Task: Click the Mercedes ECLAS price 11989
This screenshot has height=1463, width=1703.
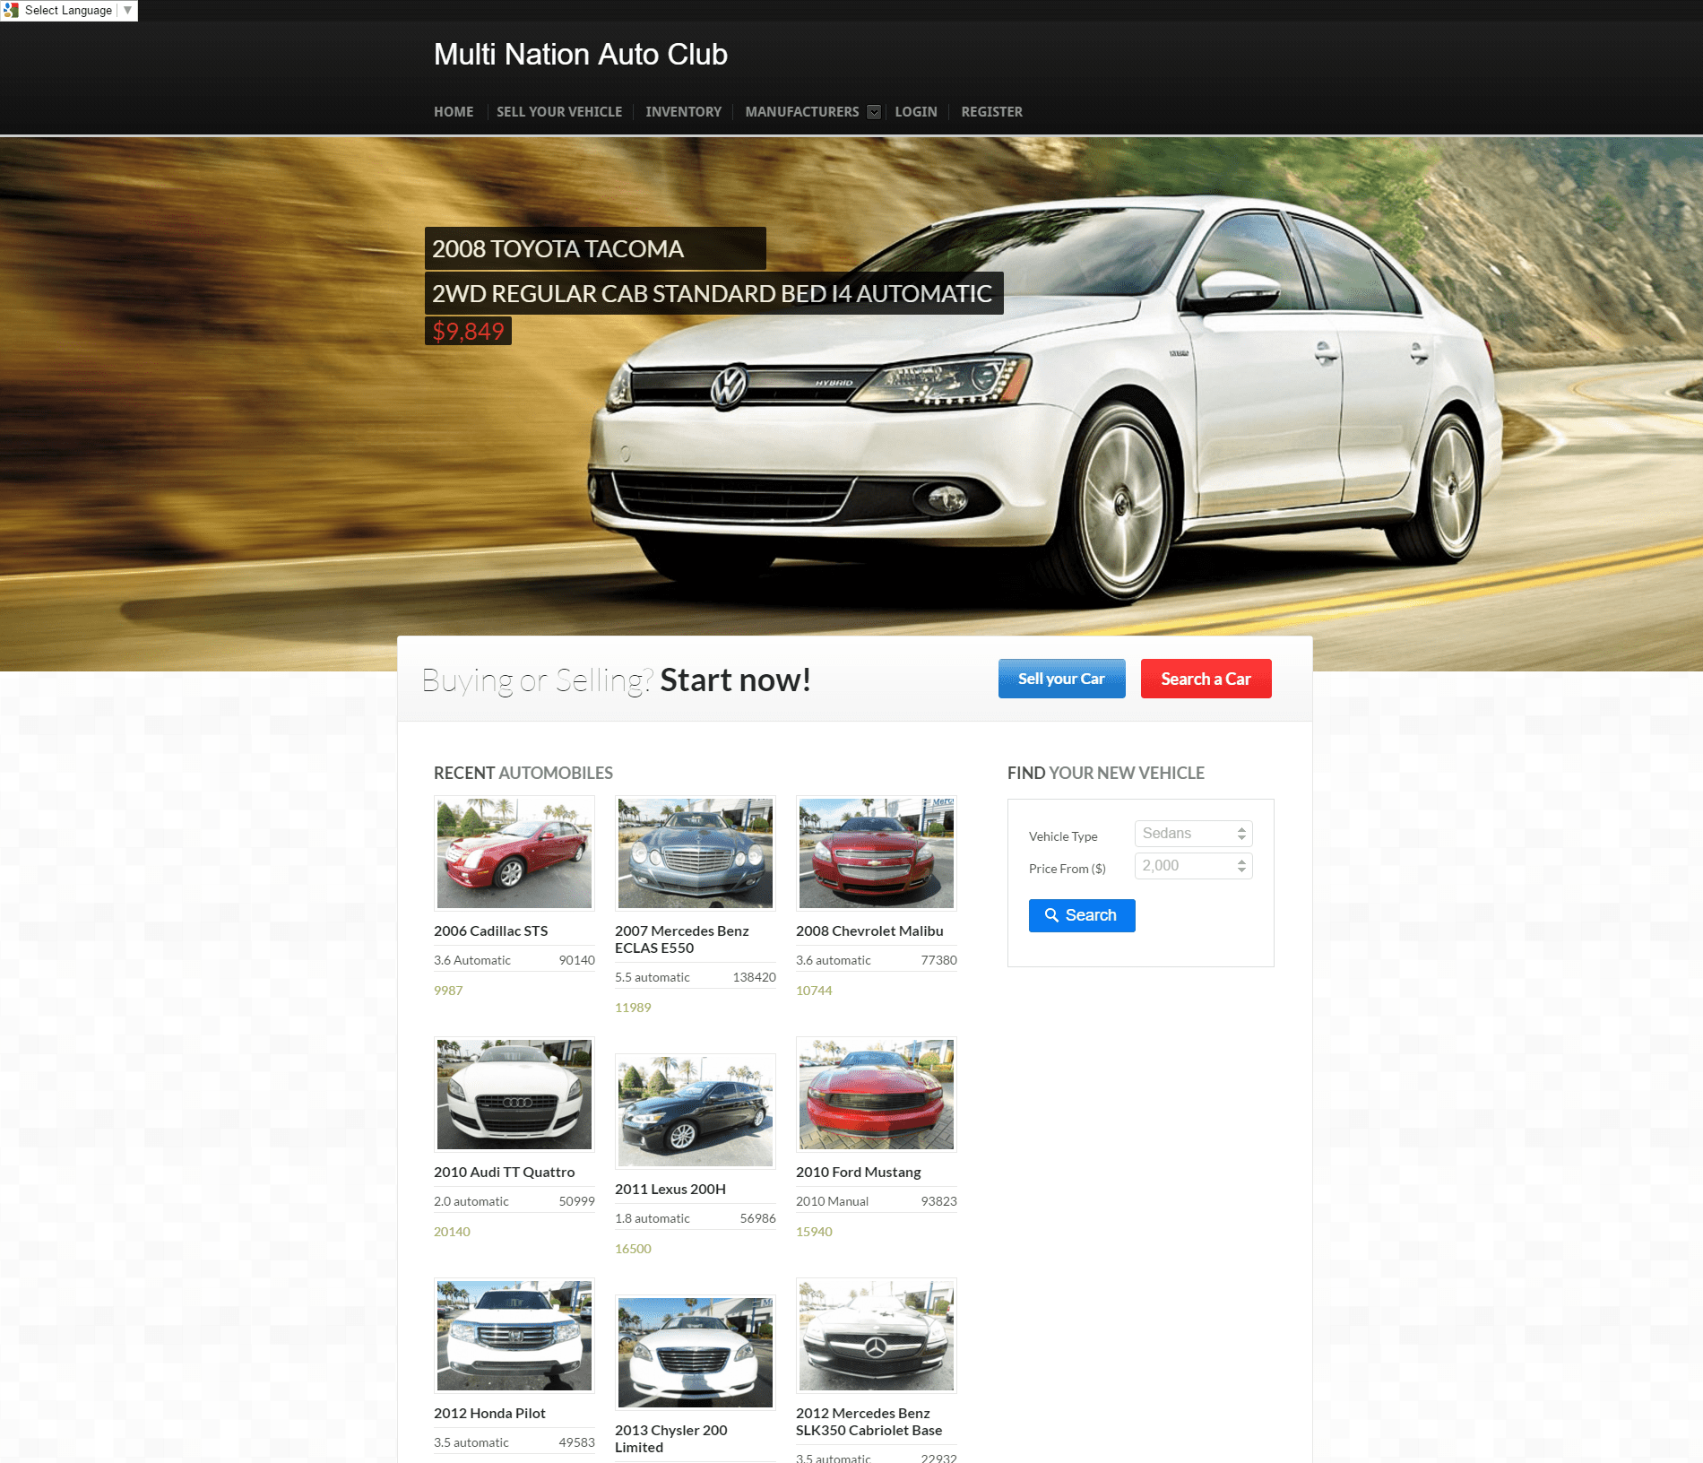Action: coord(633,1008)
